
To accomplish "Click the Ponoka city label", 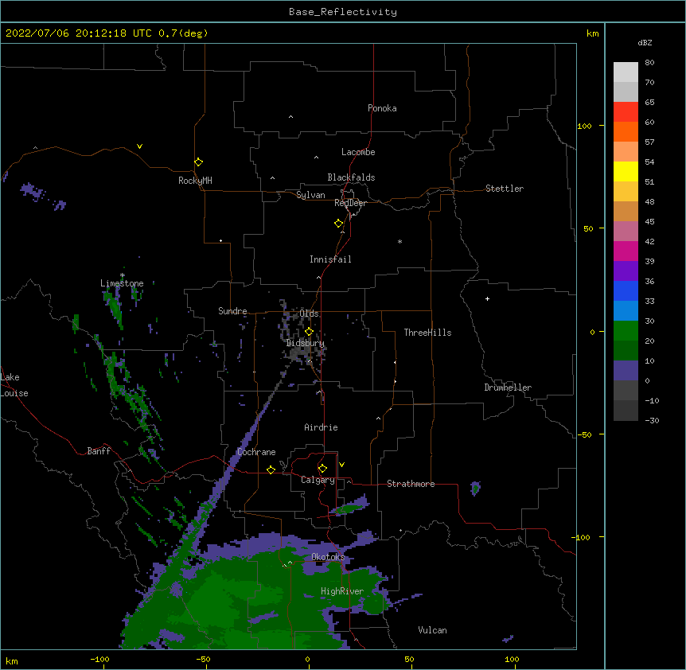I will 382,108.
